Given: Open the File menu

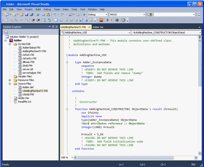Looking at the screenshot, I should 4,9.
